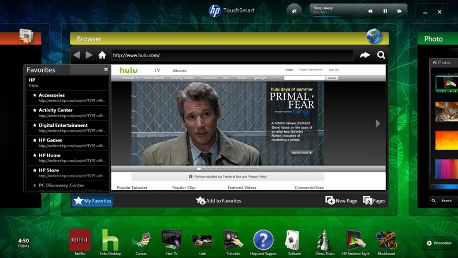Show the open Pages
458x258 pixels.
point(374,200)
